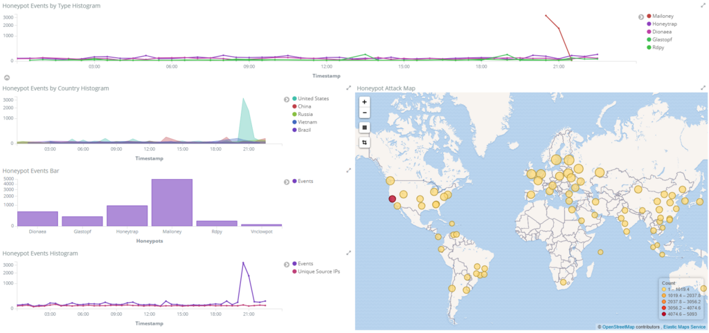Zoom out on the Honeypot Attack Map

364,113
